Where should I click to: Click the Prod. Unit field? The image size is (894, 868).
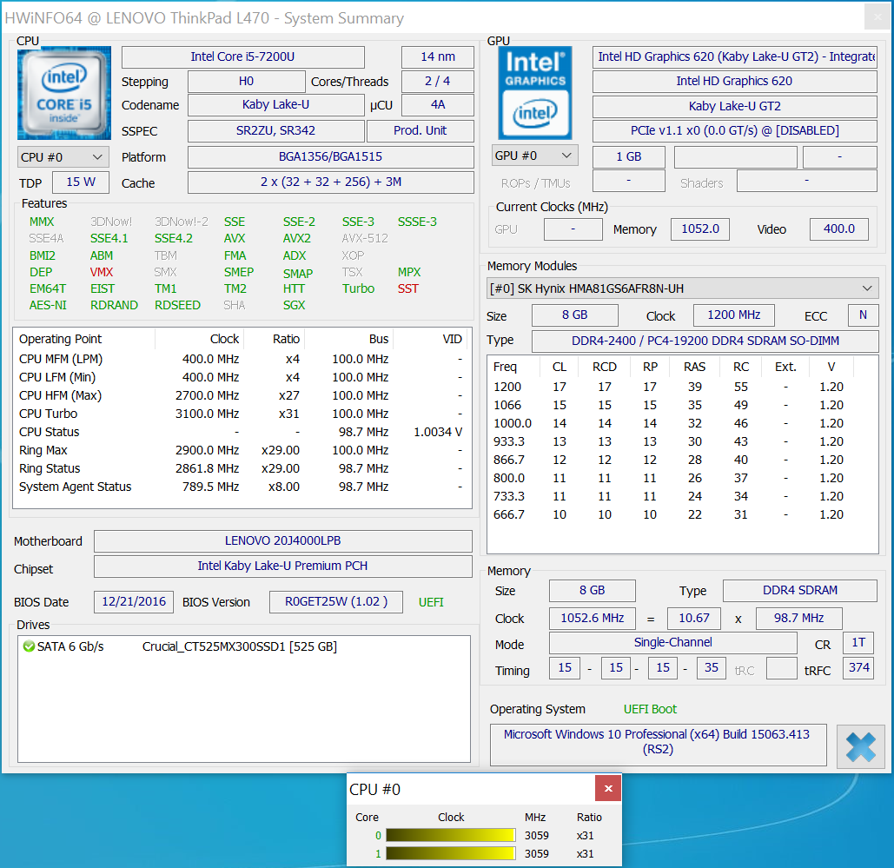421,130
